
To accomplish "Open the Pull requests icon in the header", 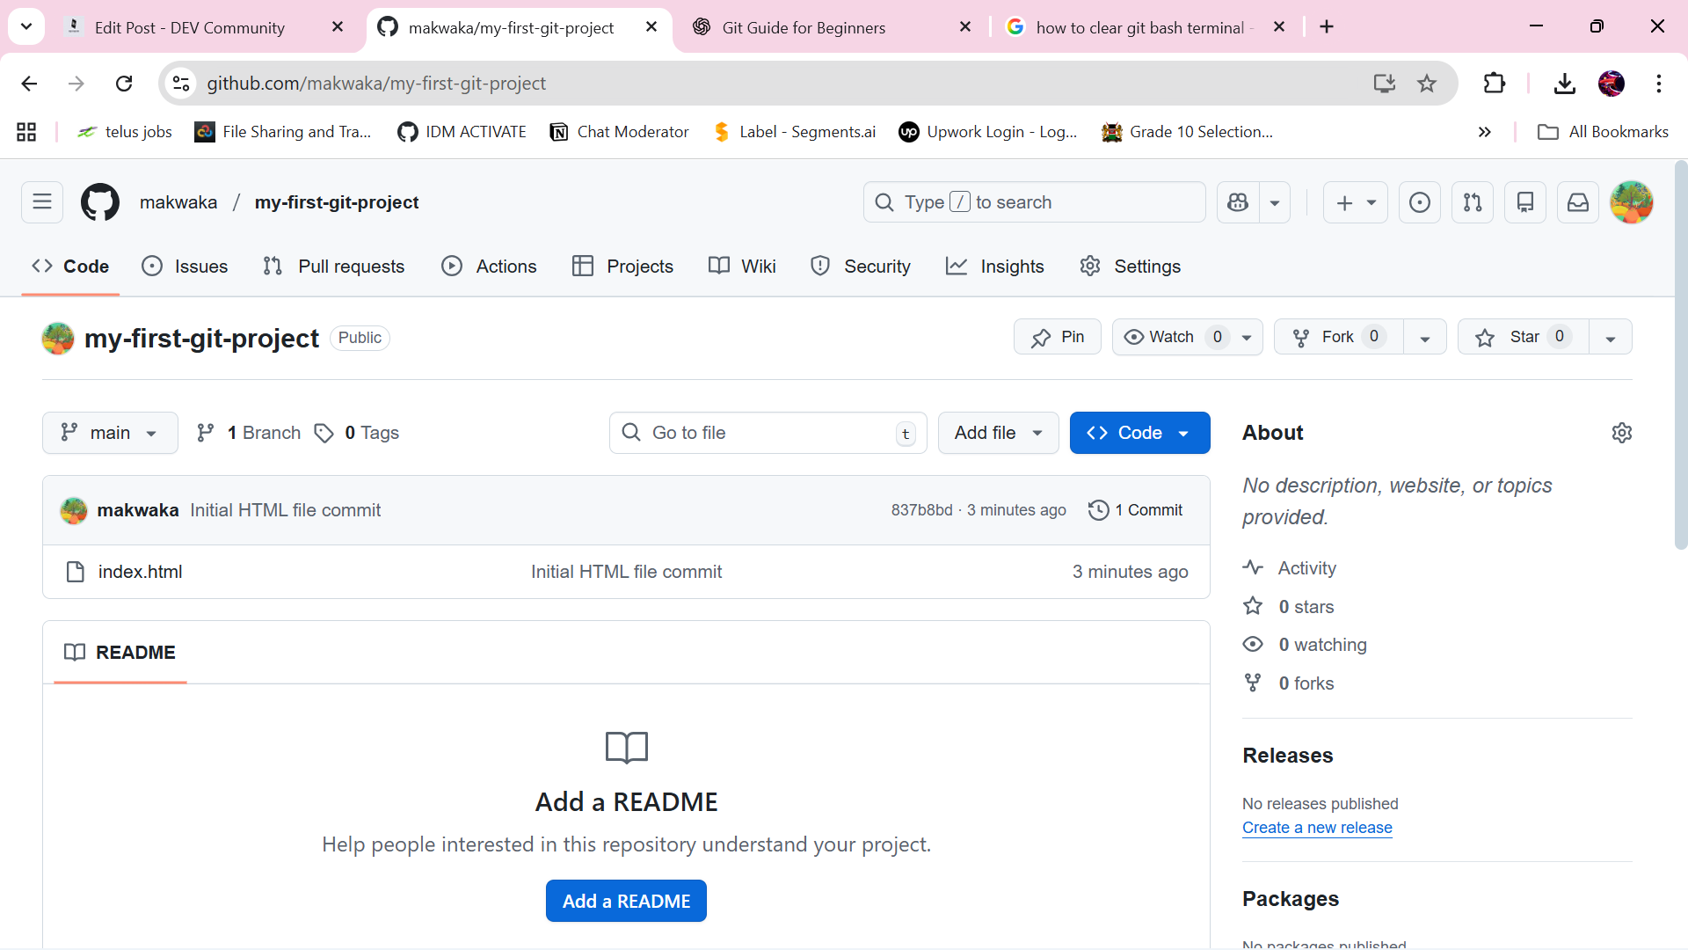I will (1473, 202).
